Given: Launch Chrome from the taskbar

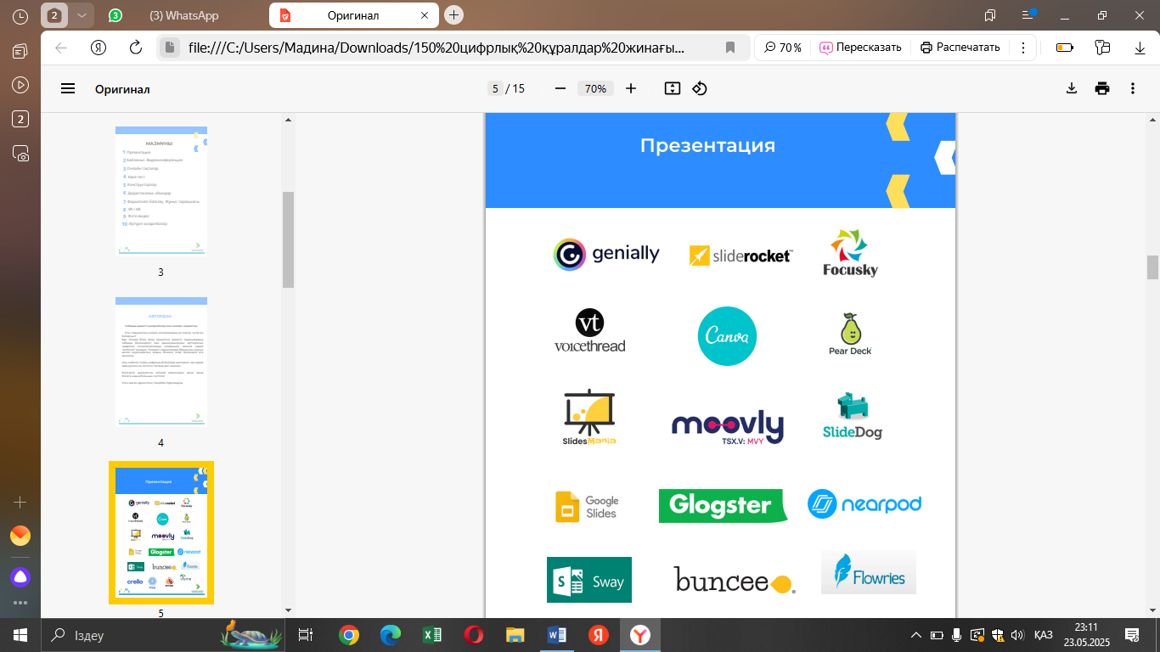Looking at the screenshot, I should pyautogui.click(x=348, y=634).
